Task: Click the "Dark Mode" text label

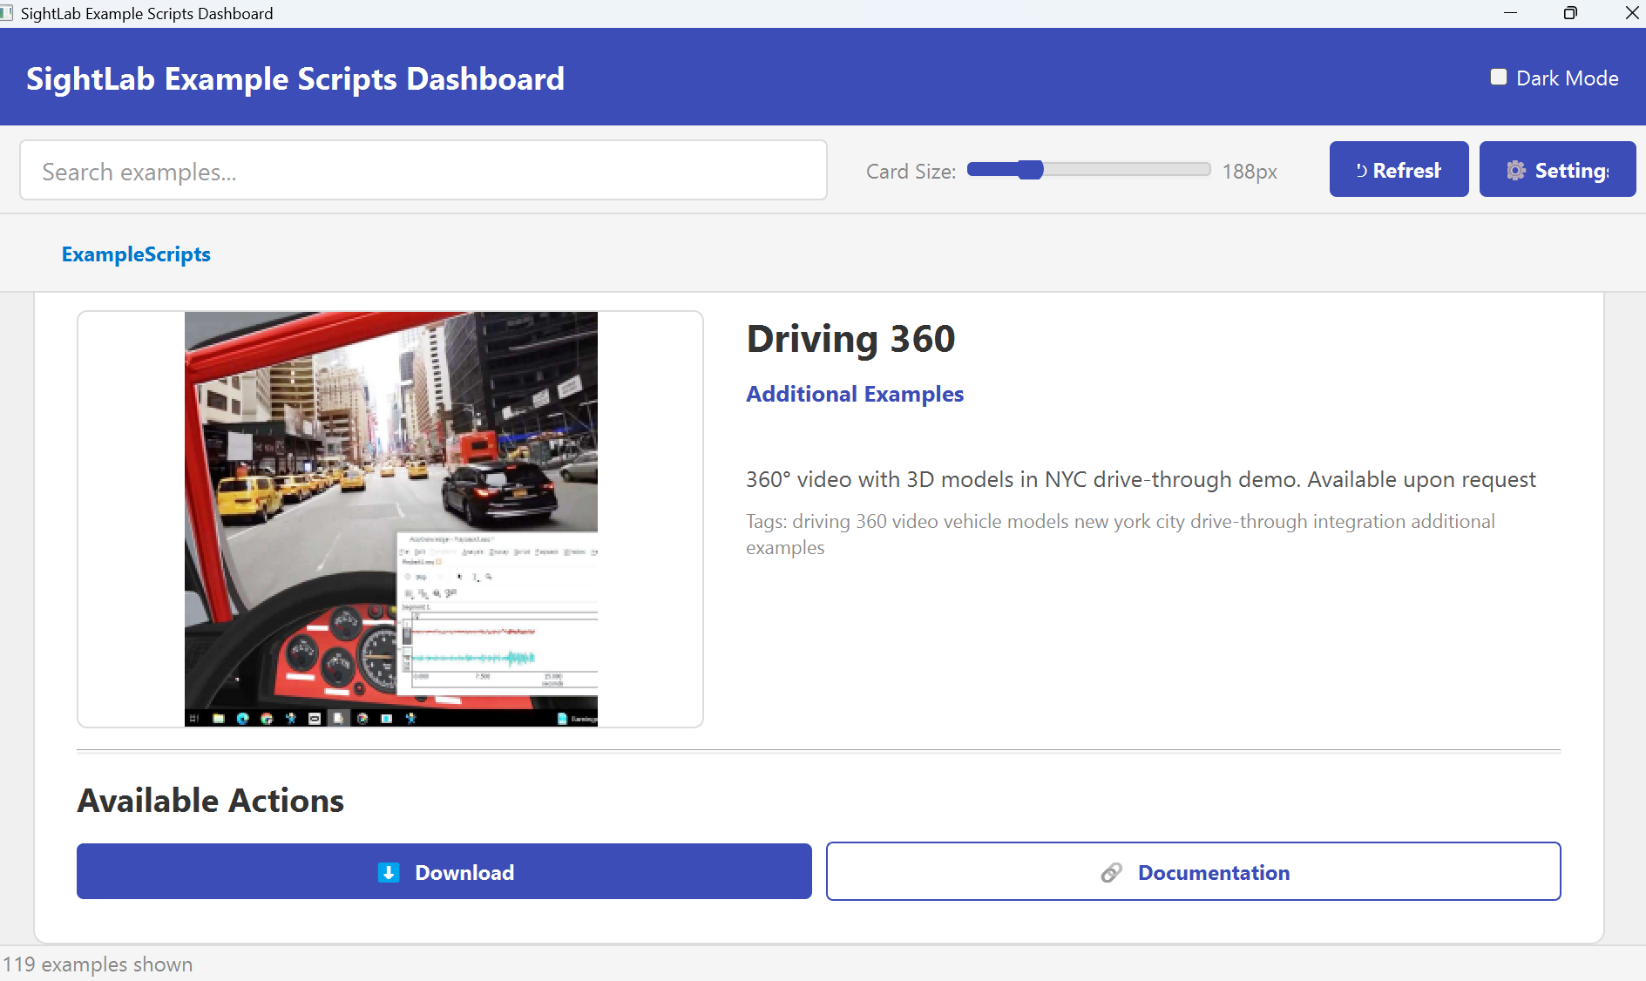Action: [x=1567, y=78]
